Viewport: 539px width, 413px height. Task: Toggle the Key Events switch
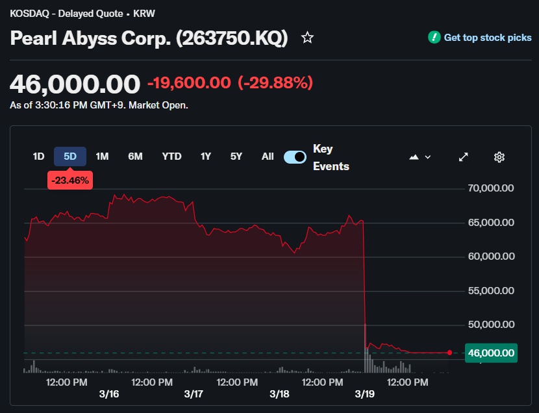pos(295,156)
